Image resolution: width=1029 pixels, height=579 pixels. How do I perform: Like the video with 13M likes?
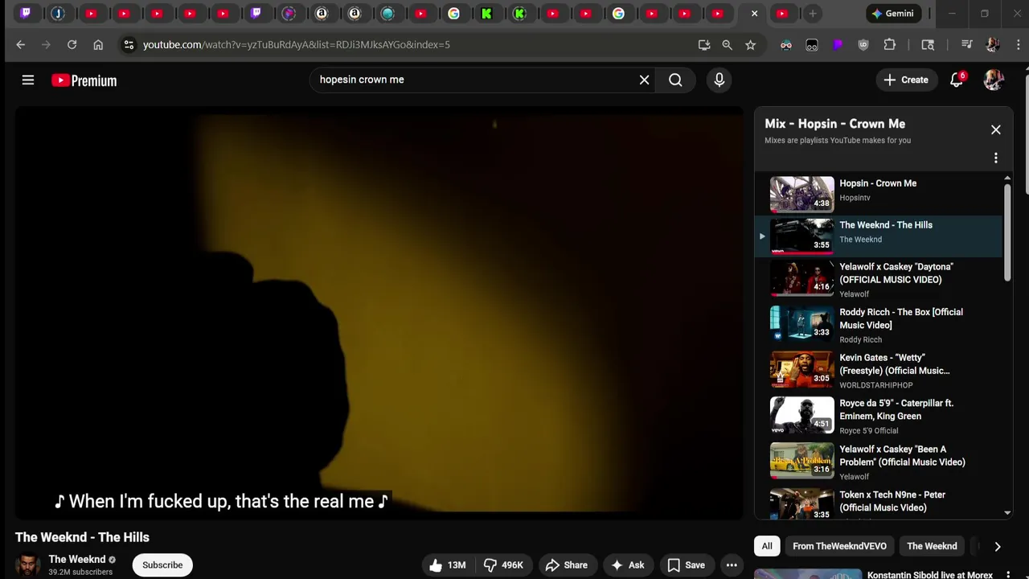click(x=448, y=565)
